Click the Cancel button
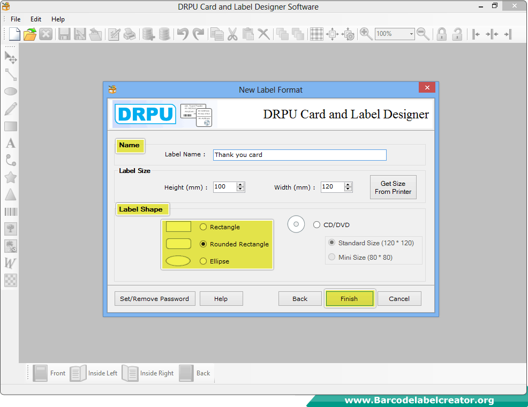The height and width of the screenshot is (407, 528). (399, 299)
